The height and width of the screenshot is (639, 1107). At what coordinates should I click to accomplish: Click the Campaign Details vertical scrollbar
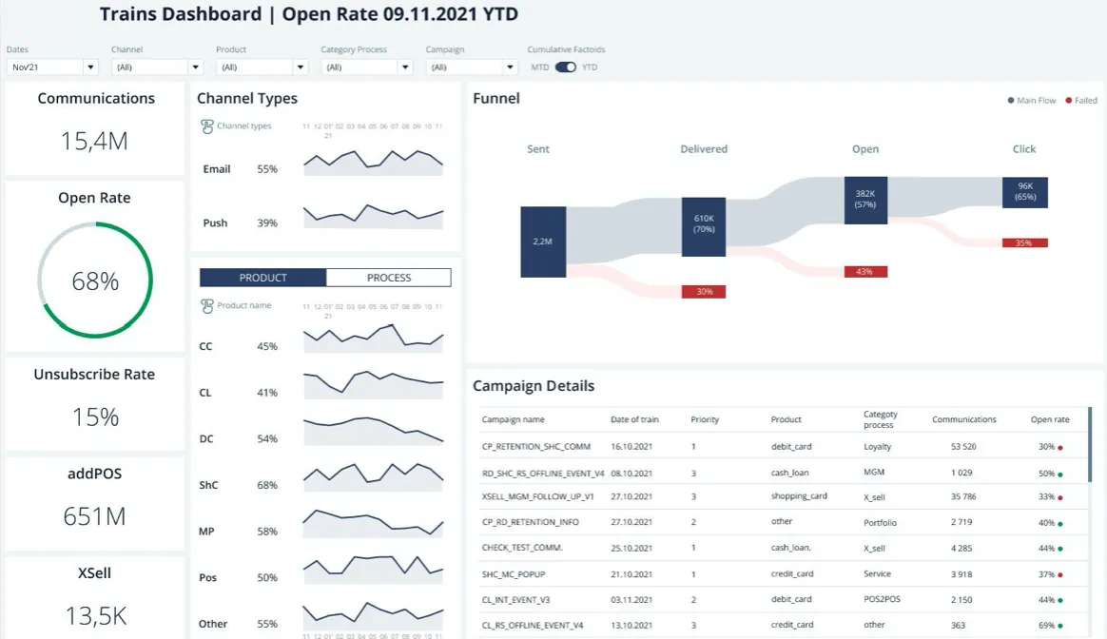(1090, 445)
